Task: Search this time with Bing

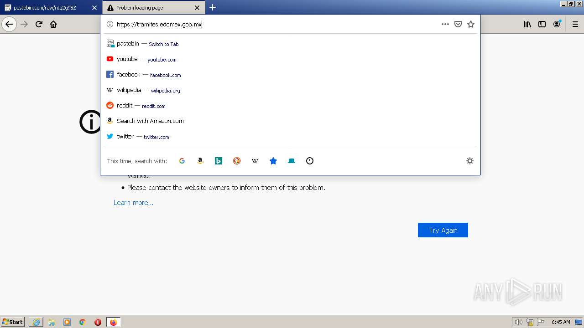Action: coord(219,161)
